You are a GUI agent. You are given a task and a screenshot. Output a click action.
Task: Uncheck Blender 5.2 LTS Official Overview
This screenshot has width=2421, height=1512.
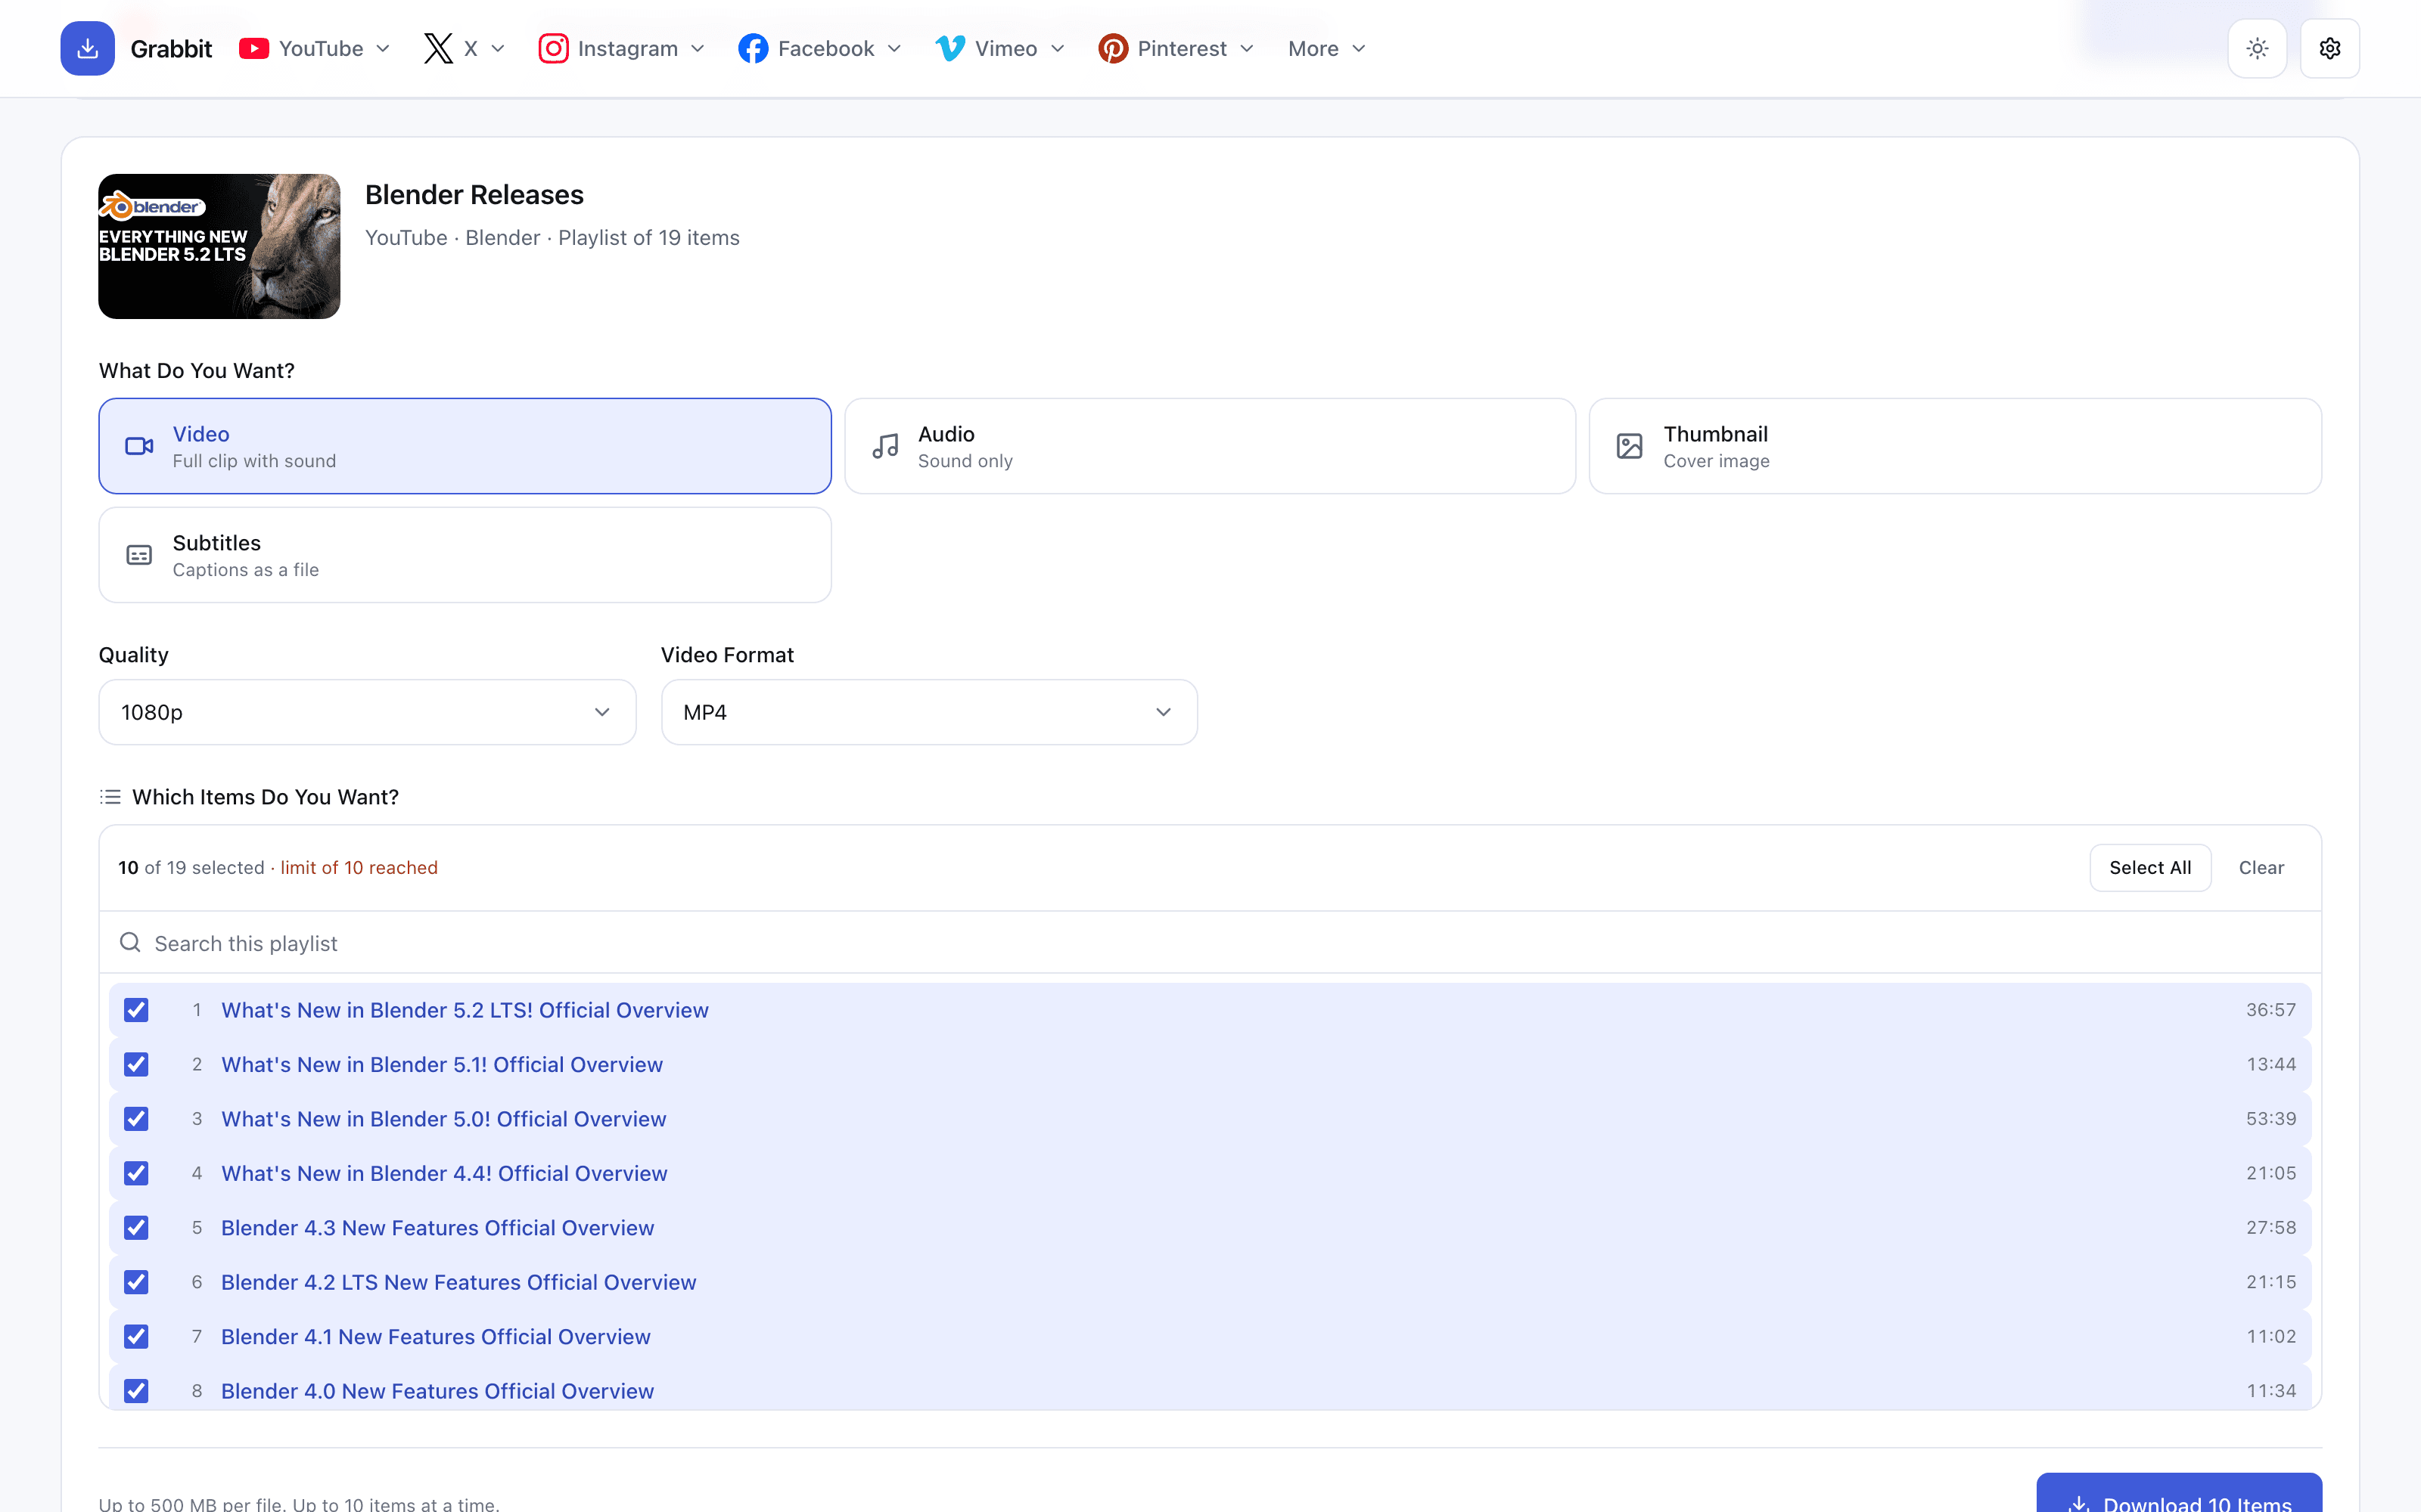tap(136, 1010)
